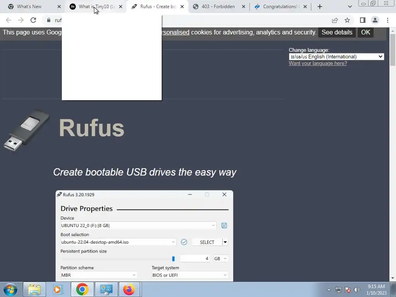Toggle the browser side panel
Viewport: 396px width, 297px height.
(x=363, y=20)
